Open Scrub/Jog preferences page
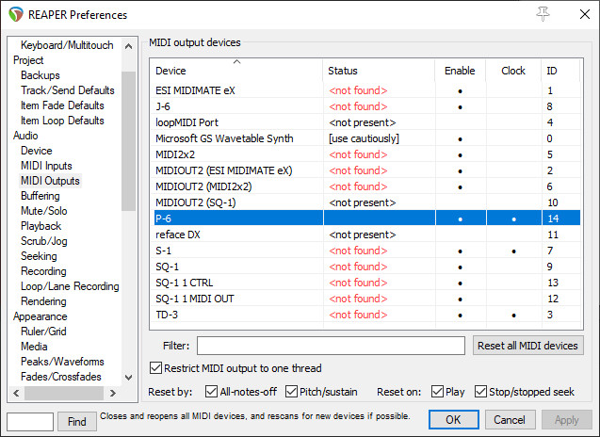Screen dimensions: 600x437 point(44,241)
